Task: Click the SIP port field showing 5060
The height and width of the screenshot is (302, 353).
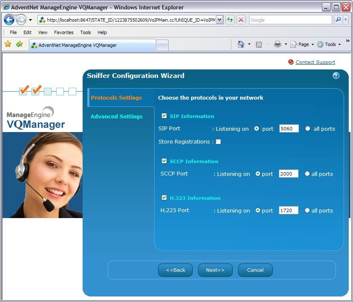Action: pyautogui.click(x=289, y=129)
